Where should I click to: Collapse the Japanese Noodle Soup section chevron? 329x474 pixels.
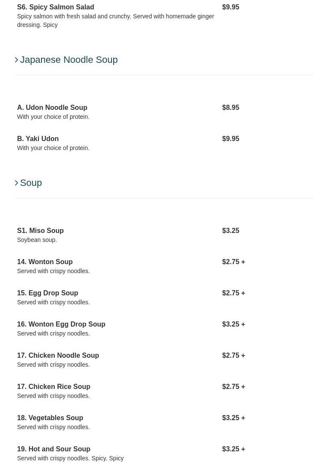click(x=17, y=60)
